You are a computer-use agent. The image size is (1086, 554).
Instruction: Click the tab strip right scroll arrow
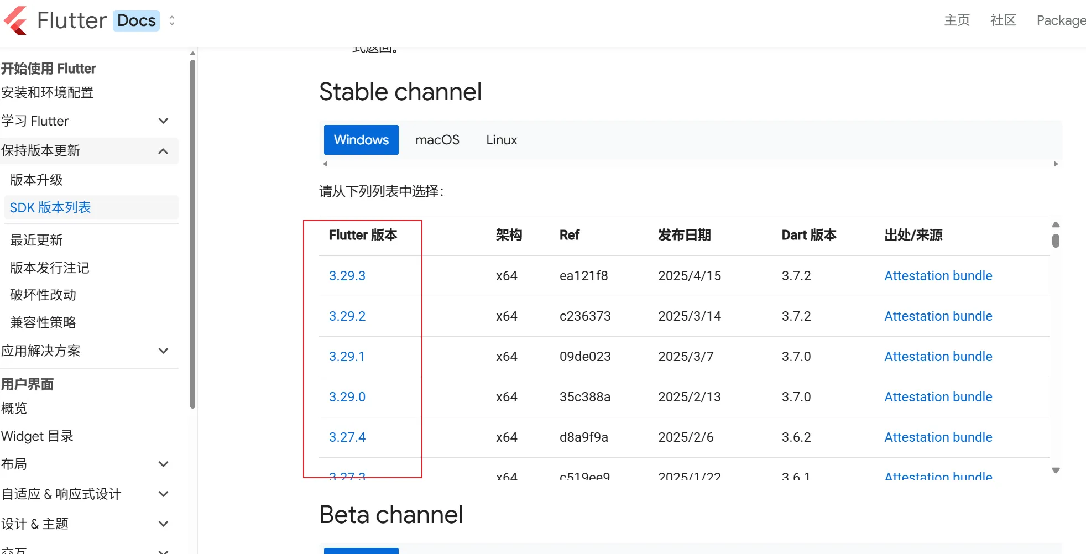pos(1056,164)
